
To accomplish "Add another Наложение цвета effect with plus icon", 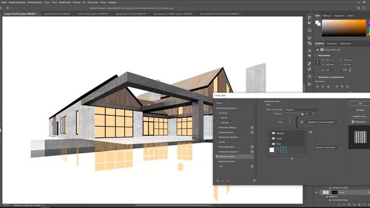I will pos(252,147).
